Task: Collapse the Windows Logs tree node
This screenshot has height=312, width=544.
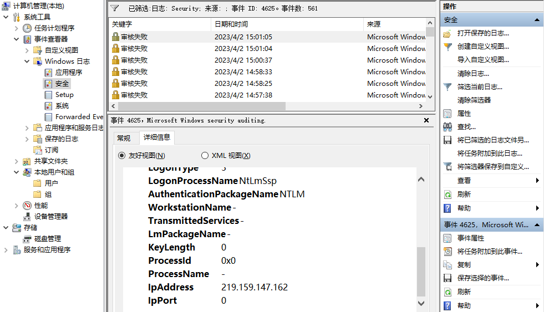Action: [27, 61]
